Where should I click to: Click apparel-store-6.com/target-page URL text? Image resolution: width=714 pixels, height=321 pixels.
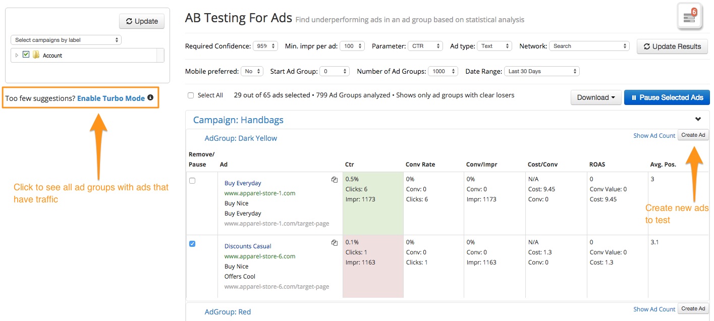277,287
